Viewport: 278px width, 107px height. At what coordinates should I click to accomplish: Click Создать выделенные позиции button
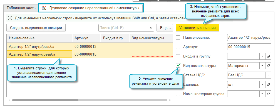[x=36, y=28]
